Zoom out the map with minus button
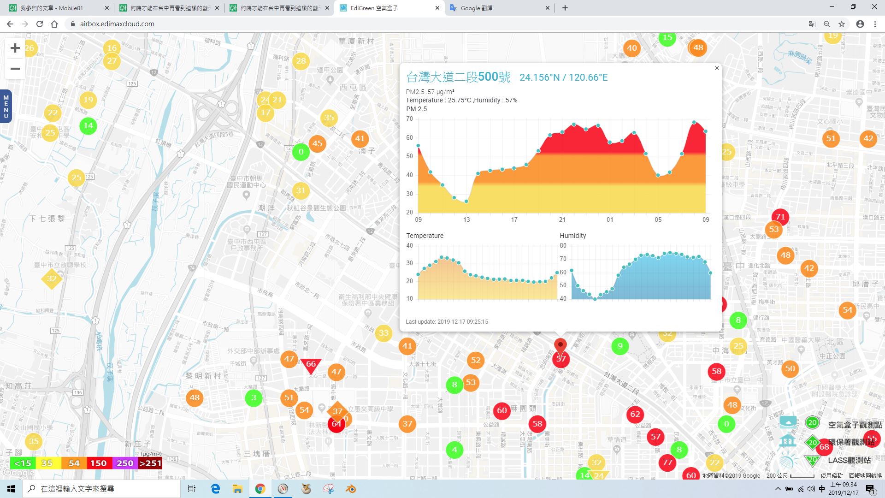 15,69
